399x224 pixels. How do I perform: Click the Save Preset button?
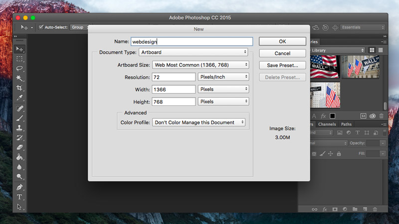[x=282, y=65]
